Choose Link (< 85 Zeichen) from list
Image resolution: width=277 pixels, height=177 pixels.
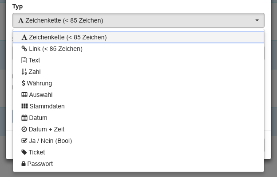(55, 49)
